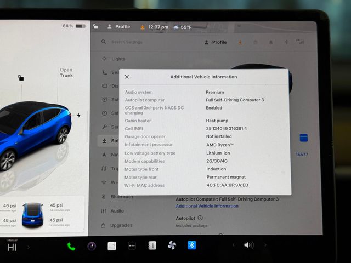Tap the 12:37 pm clock
This screenshot has width=351, height=263.
(x=158, y=27)
